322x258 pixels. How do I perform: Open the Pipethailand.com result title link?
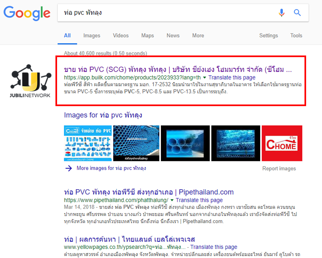pos(149,192)
